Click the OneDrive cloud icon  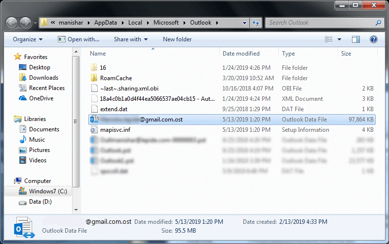[x=23, y=98]
